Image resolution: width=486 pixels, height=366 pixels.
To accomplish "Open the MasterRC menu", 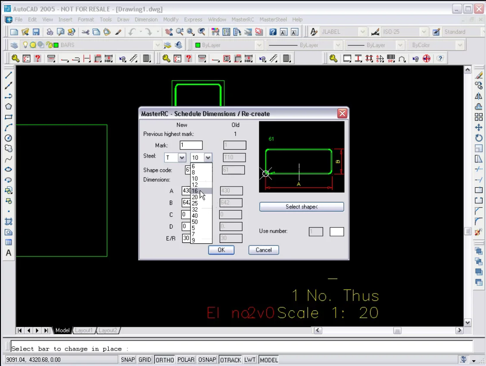I will coord(243,19).
